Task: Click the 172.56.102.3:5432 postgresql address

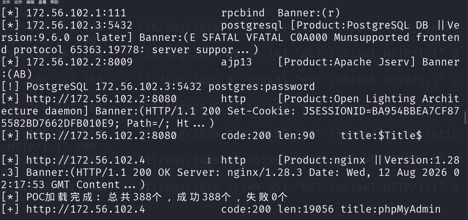Action: [x=79, y=25]
